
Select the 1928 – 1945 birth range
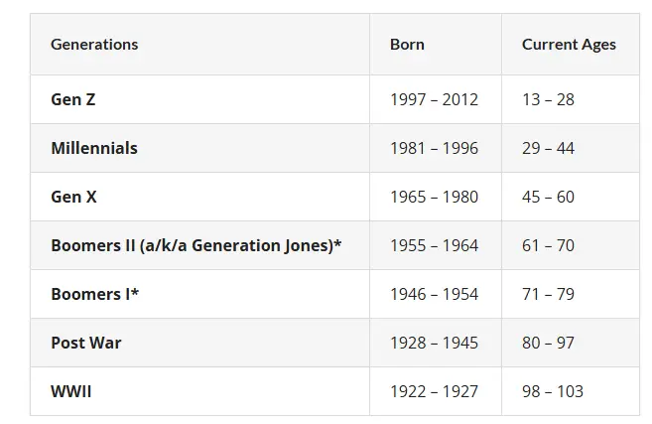click(434, 343)
